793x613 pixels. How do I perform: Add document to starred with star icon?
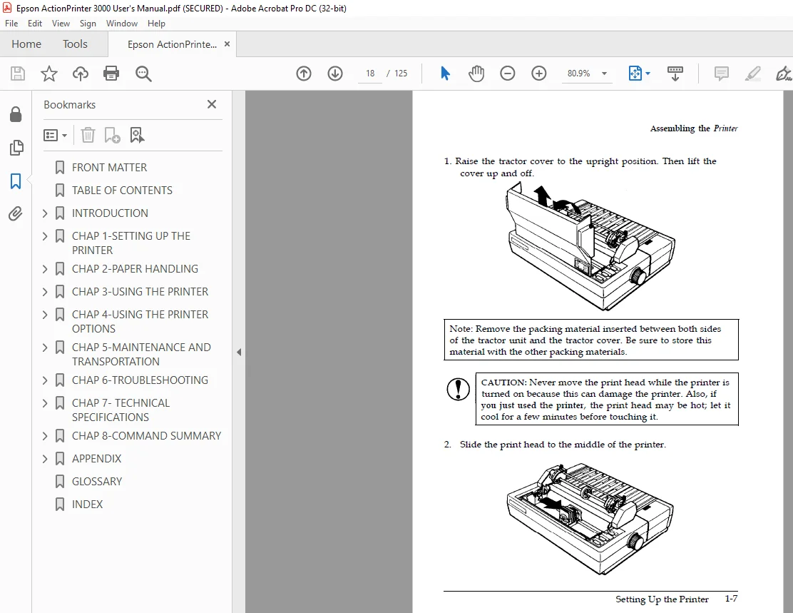[49, 74]
